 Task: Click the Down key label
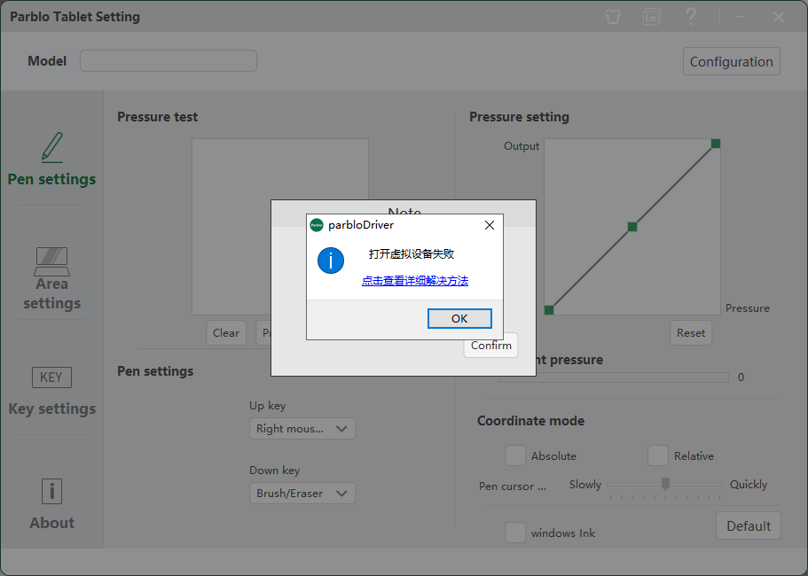(275, 471)
